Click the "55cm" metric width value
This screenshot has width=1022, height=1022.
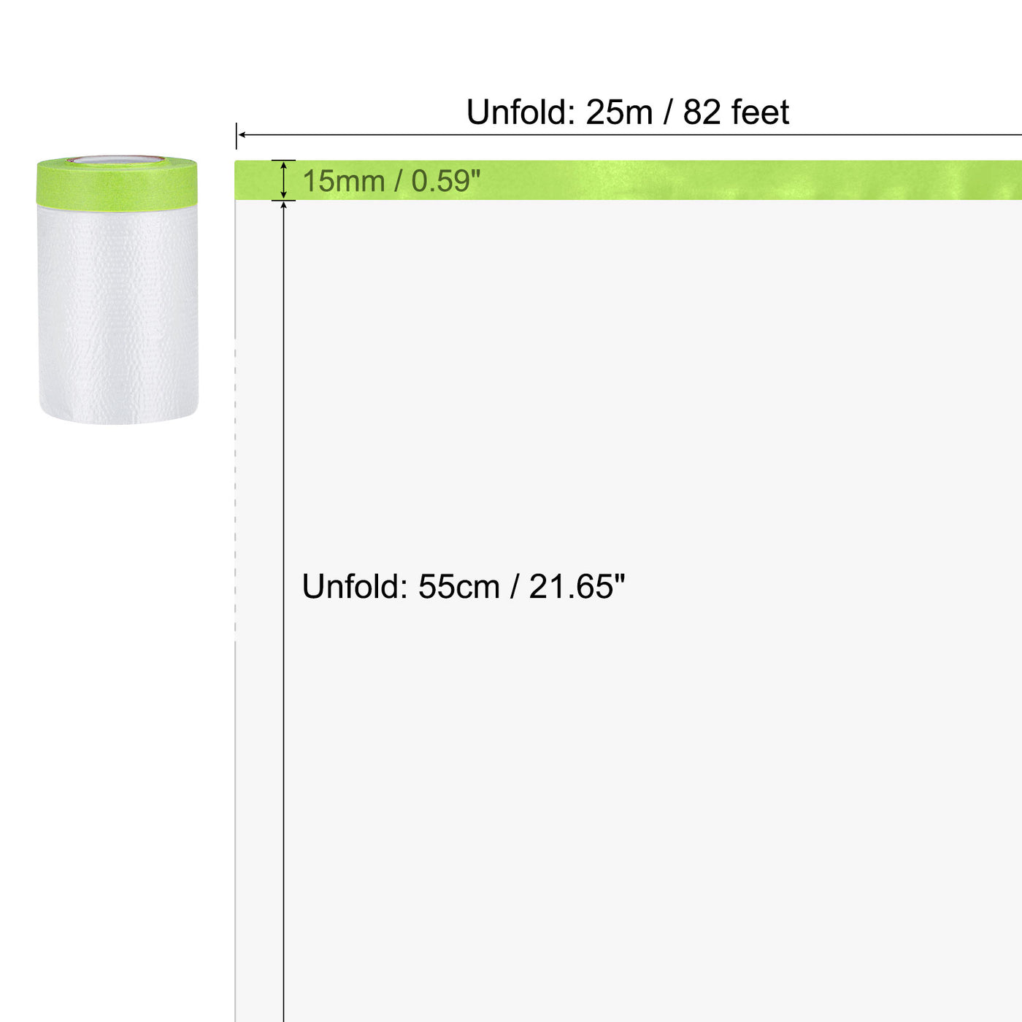coord(458,586)
